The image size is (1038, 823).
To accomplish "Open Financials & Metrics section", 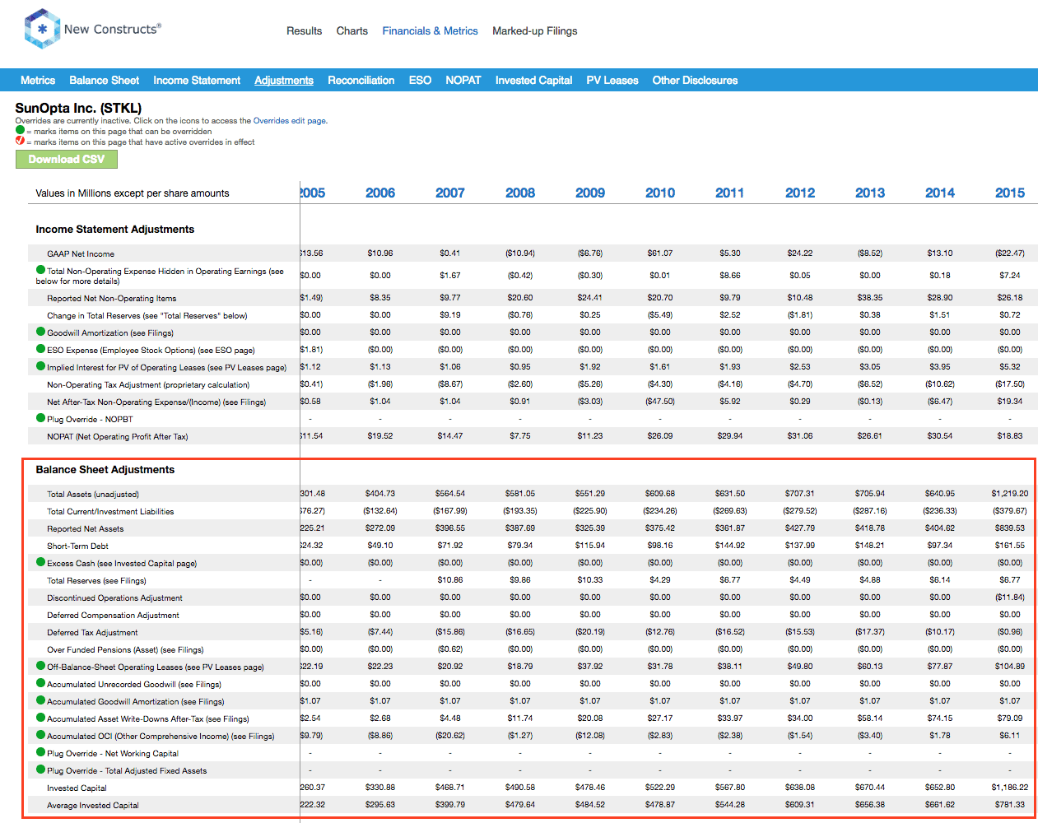I will (x=430, y=31).
